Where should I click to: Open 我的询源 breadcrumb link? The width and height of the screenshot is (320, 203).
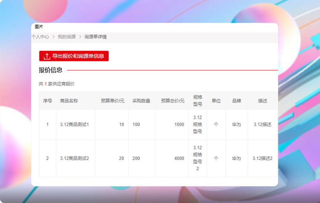point(67,37)
